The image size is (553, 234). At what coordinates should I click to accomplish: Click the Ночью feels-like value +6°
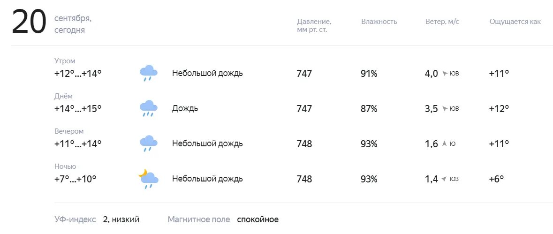(x=496, y=179)
